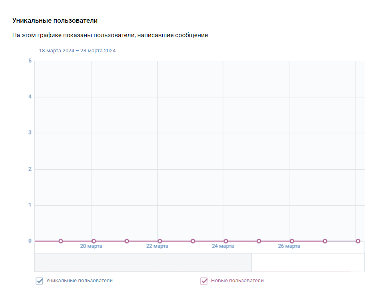
Task: Uncheck the Уникальные пользователи checkbox
Action: pos(39,281)
